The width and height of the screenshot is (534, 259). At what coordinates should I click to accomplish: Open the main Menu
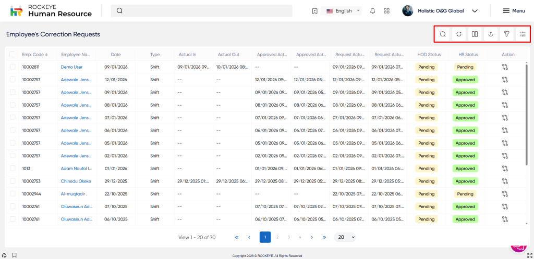pyautogui.click(x=513, y=11)
